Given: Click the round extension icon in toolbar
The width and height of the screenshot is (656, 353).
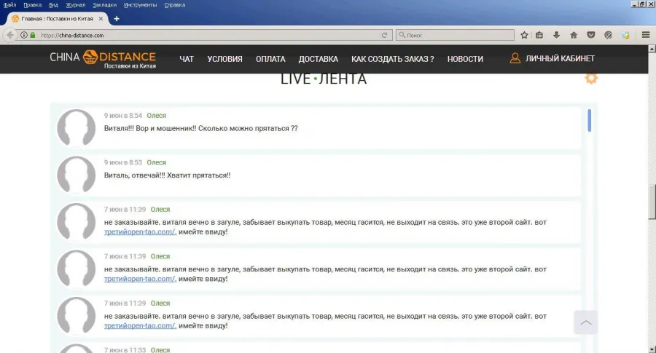Looking at the screenshot, I should click(609, 35).
